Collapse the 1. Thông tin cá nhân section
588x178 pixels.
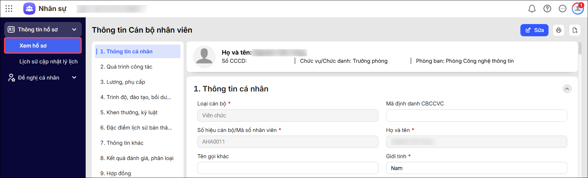pyautogui.click(x=567, y=89)
